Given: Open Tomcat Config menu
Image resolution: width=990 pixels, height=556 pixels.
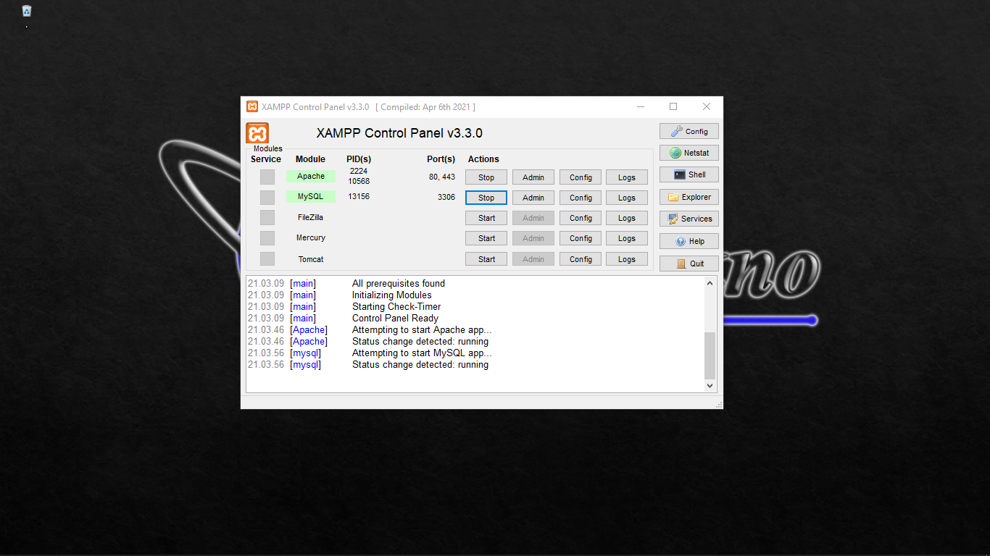Looking at the screenshot, I should [x=581, y=259].
